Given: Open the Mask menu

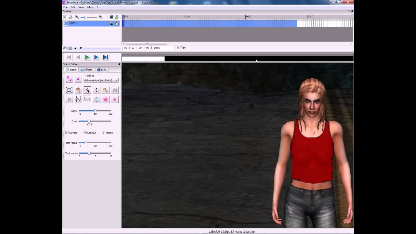Looking at the screenshot, I should pyautogui.click(x=90, y=7).
